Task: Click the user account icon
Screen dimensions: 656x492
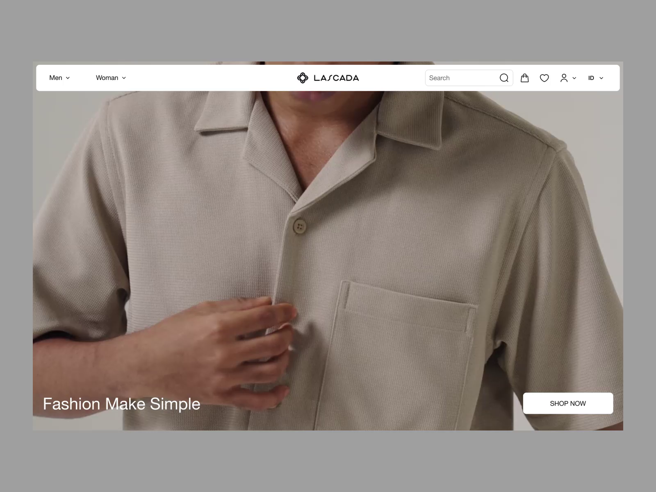Action: click(x=564, y=78)
